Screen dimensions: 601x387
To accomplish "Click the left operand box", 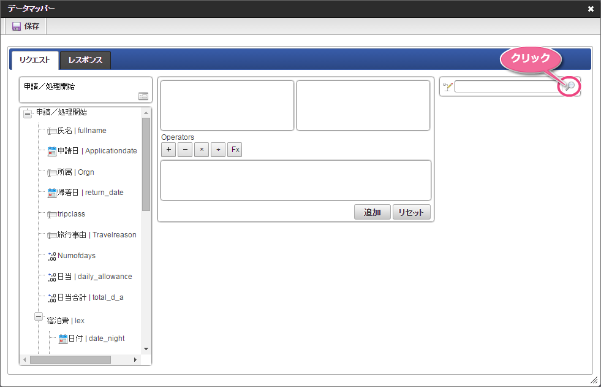I will pos(227,105).
